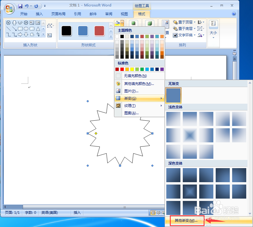Insert the 16-point star shape
The height and width of the screenshot is (227, 253).
click(9, 23)
